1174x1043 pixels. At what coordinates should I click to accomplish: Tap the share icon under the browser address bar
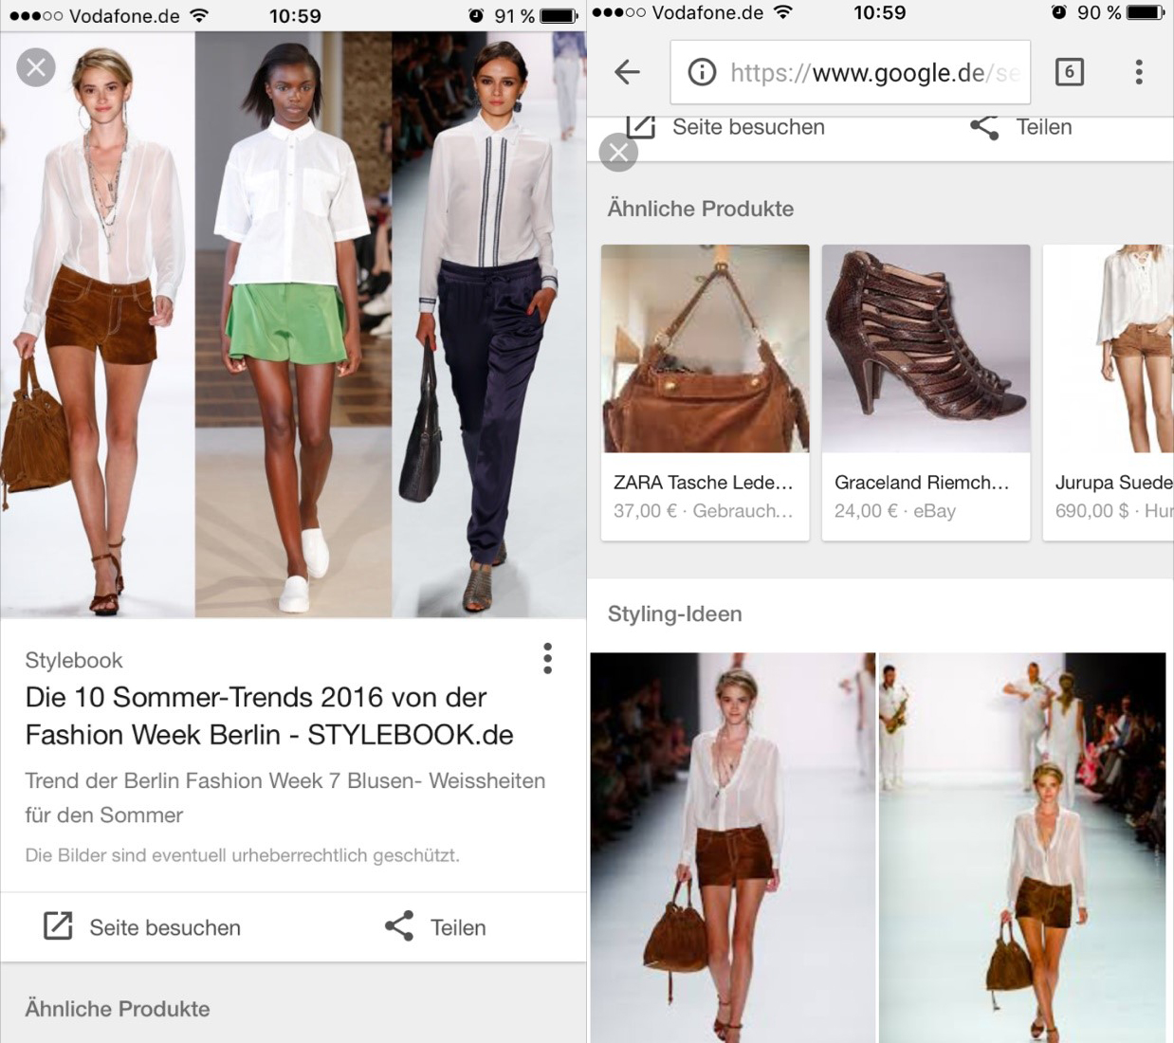tap(984, 127)
